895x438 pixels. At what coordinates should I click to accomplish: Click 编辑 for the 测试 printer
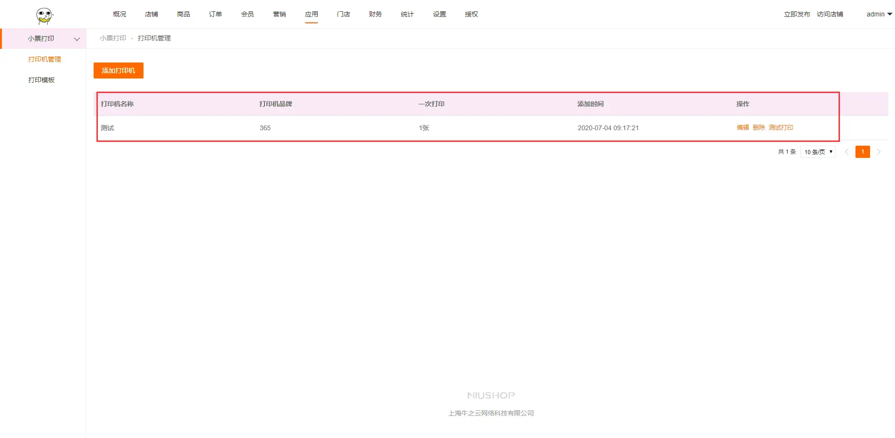pos(743,127)
